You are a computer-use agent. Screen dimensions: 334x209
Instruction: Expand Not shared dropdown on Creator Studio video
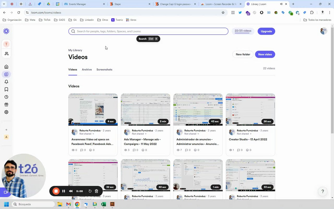coord(244,134)
